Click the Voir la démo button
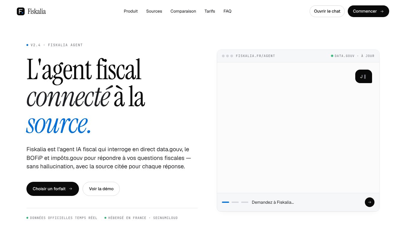 tap(101, 189)
